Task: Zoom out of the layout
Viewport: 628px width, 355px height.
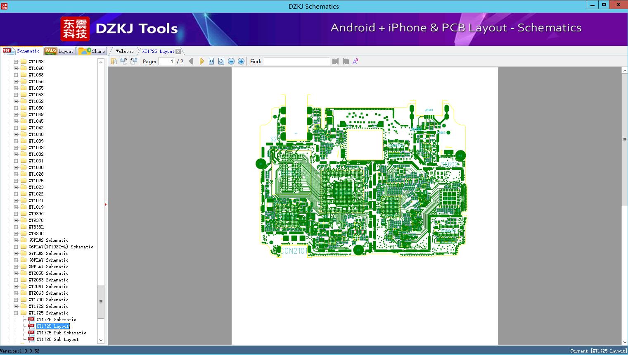Action: pyautogui.click(x=231, y=61)
